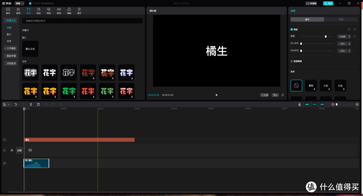
Task: Click the 音量 0.0dB stepper arrows
Action: point(349,37)
